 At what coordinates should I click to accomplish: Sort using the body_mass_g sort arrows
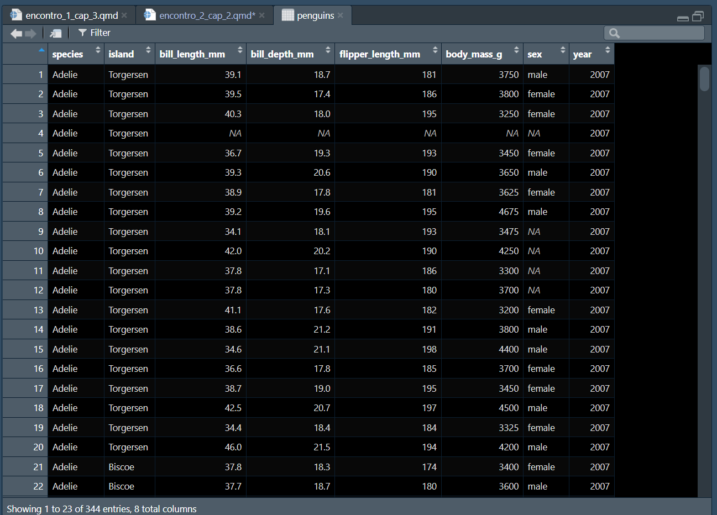tap(516, 50)
